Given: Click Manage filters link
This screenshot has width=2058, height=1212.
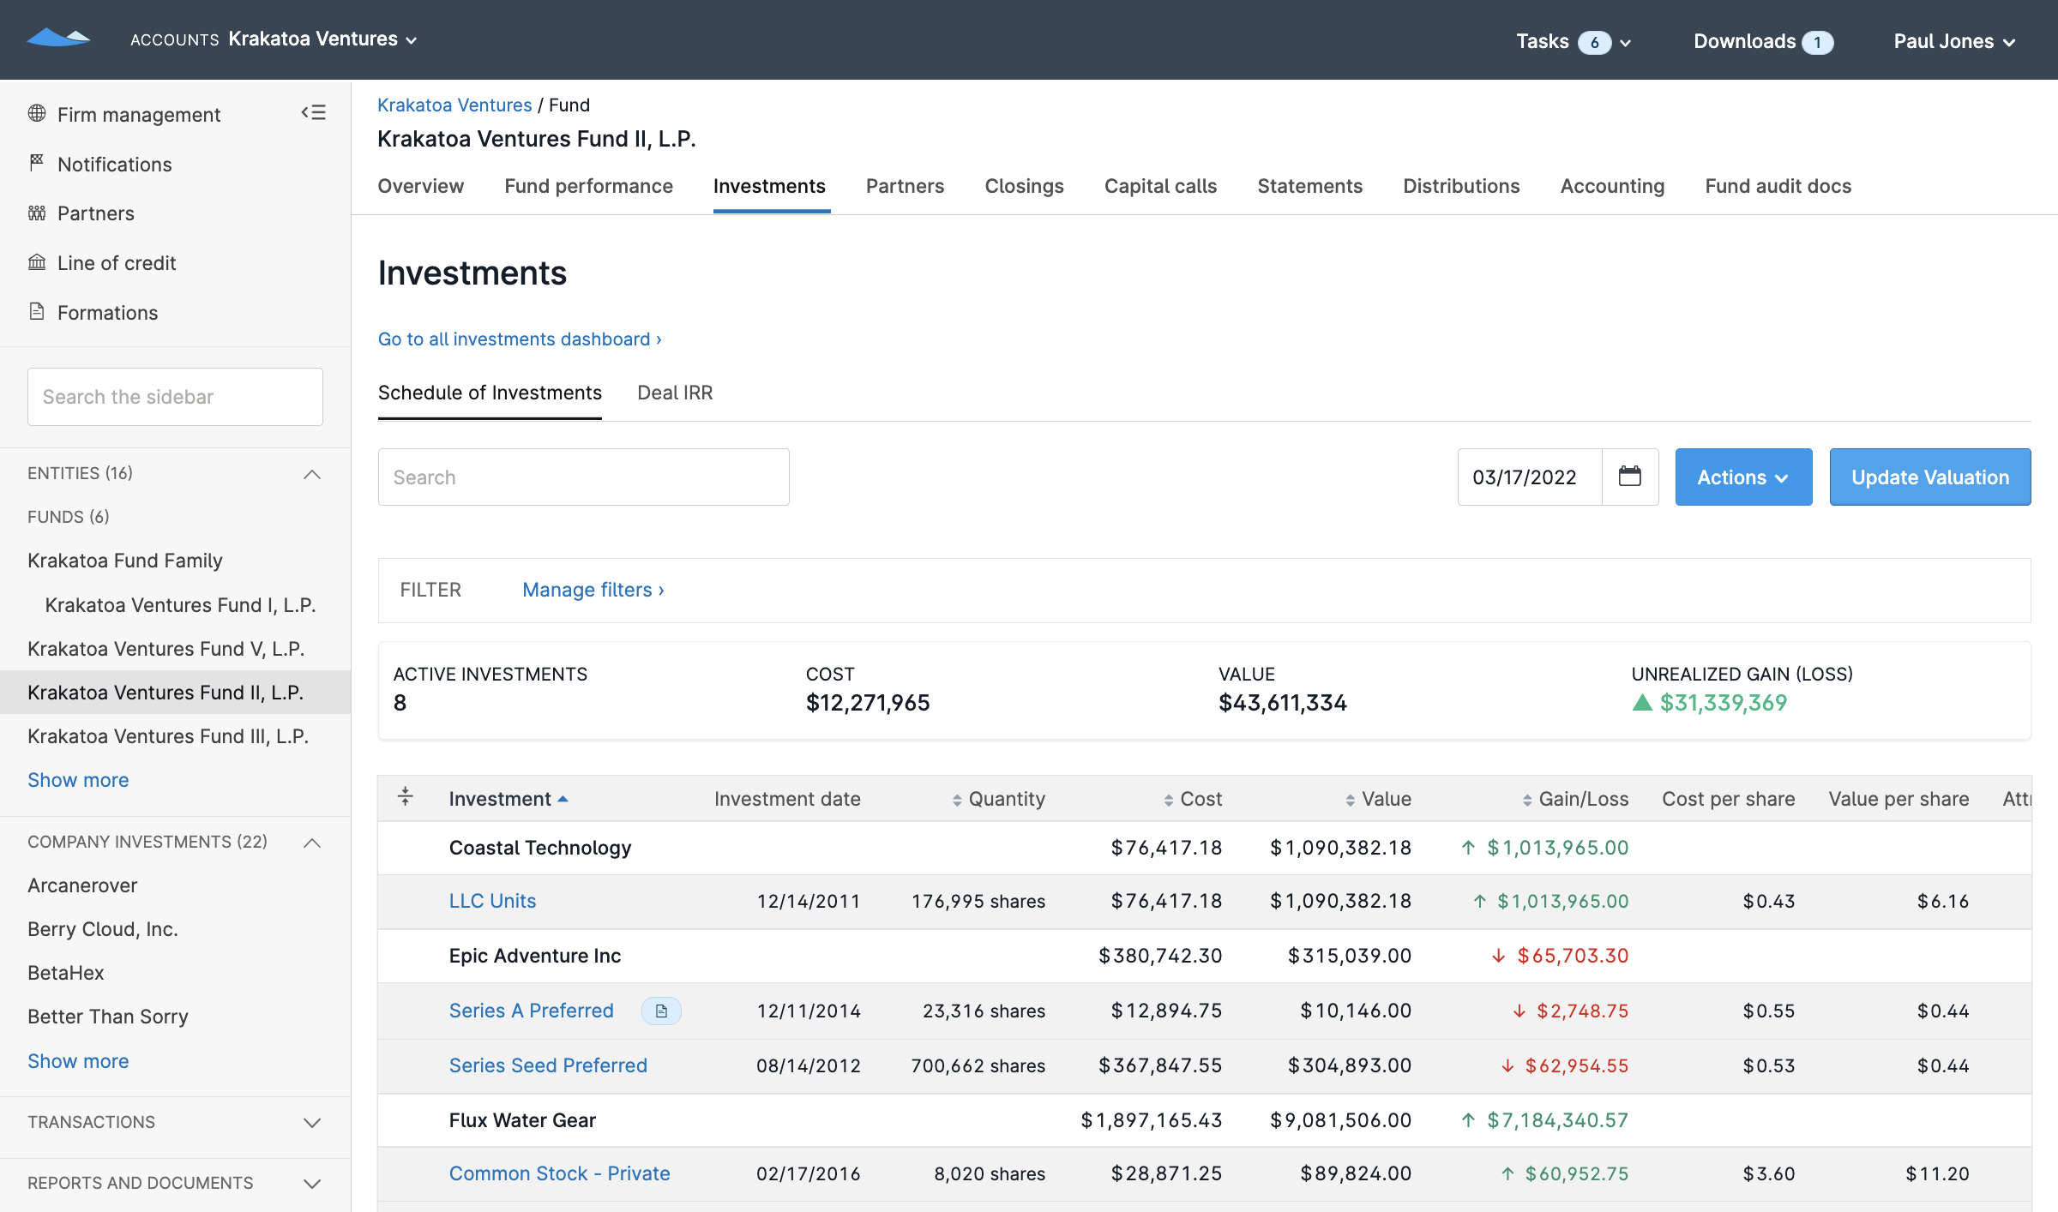Looking at the screenshot, I should pos(592,589).
